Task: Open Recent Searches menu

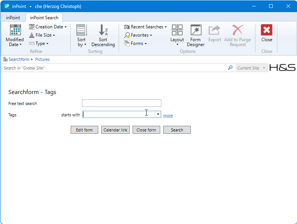Action: coord(145,27)
